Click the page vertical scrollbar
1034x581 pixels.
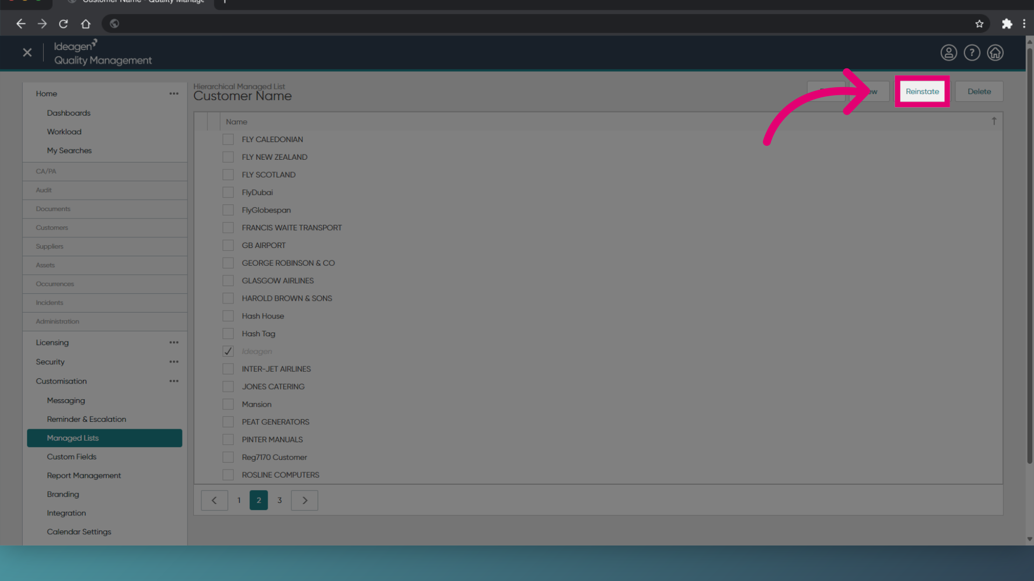coord(1029,256)
